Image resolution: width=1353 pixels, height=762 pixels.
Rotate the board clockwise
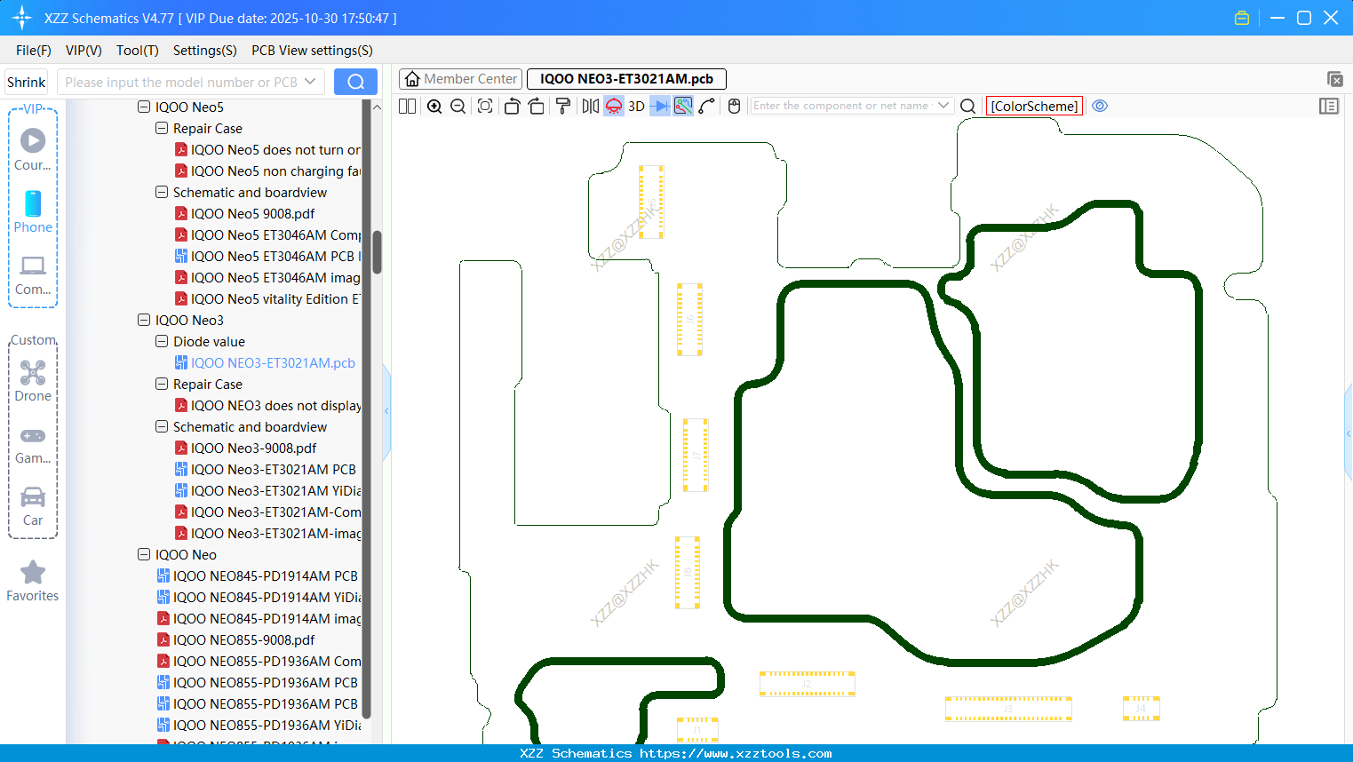click(537, 107)
